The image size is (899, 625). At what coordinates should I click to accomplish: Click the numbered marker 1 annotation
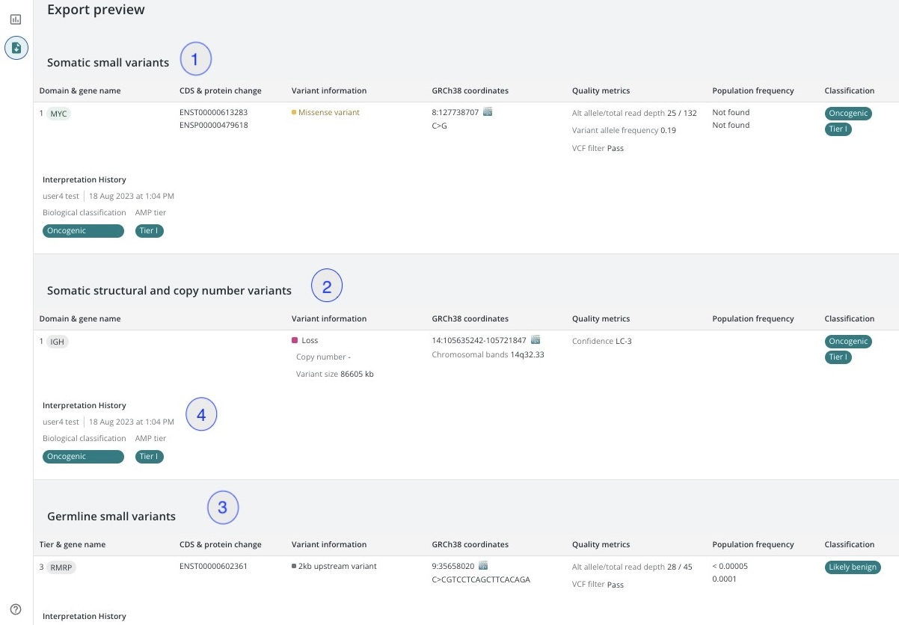click(x=195, y=60)
